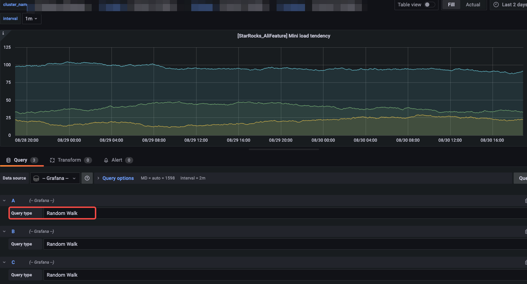Click the duplicate icon for query B
This screenshot has width=527, height=284.
tap(526, 231)
